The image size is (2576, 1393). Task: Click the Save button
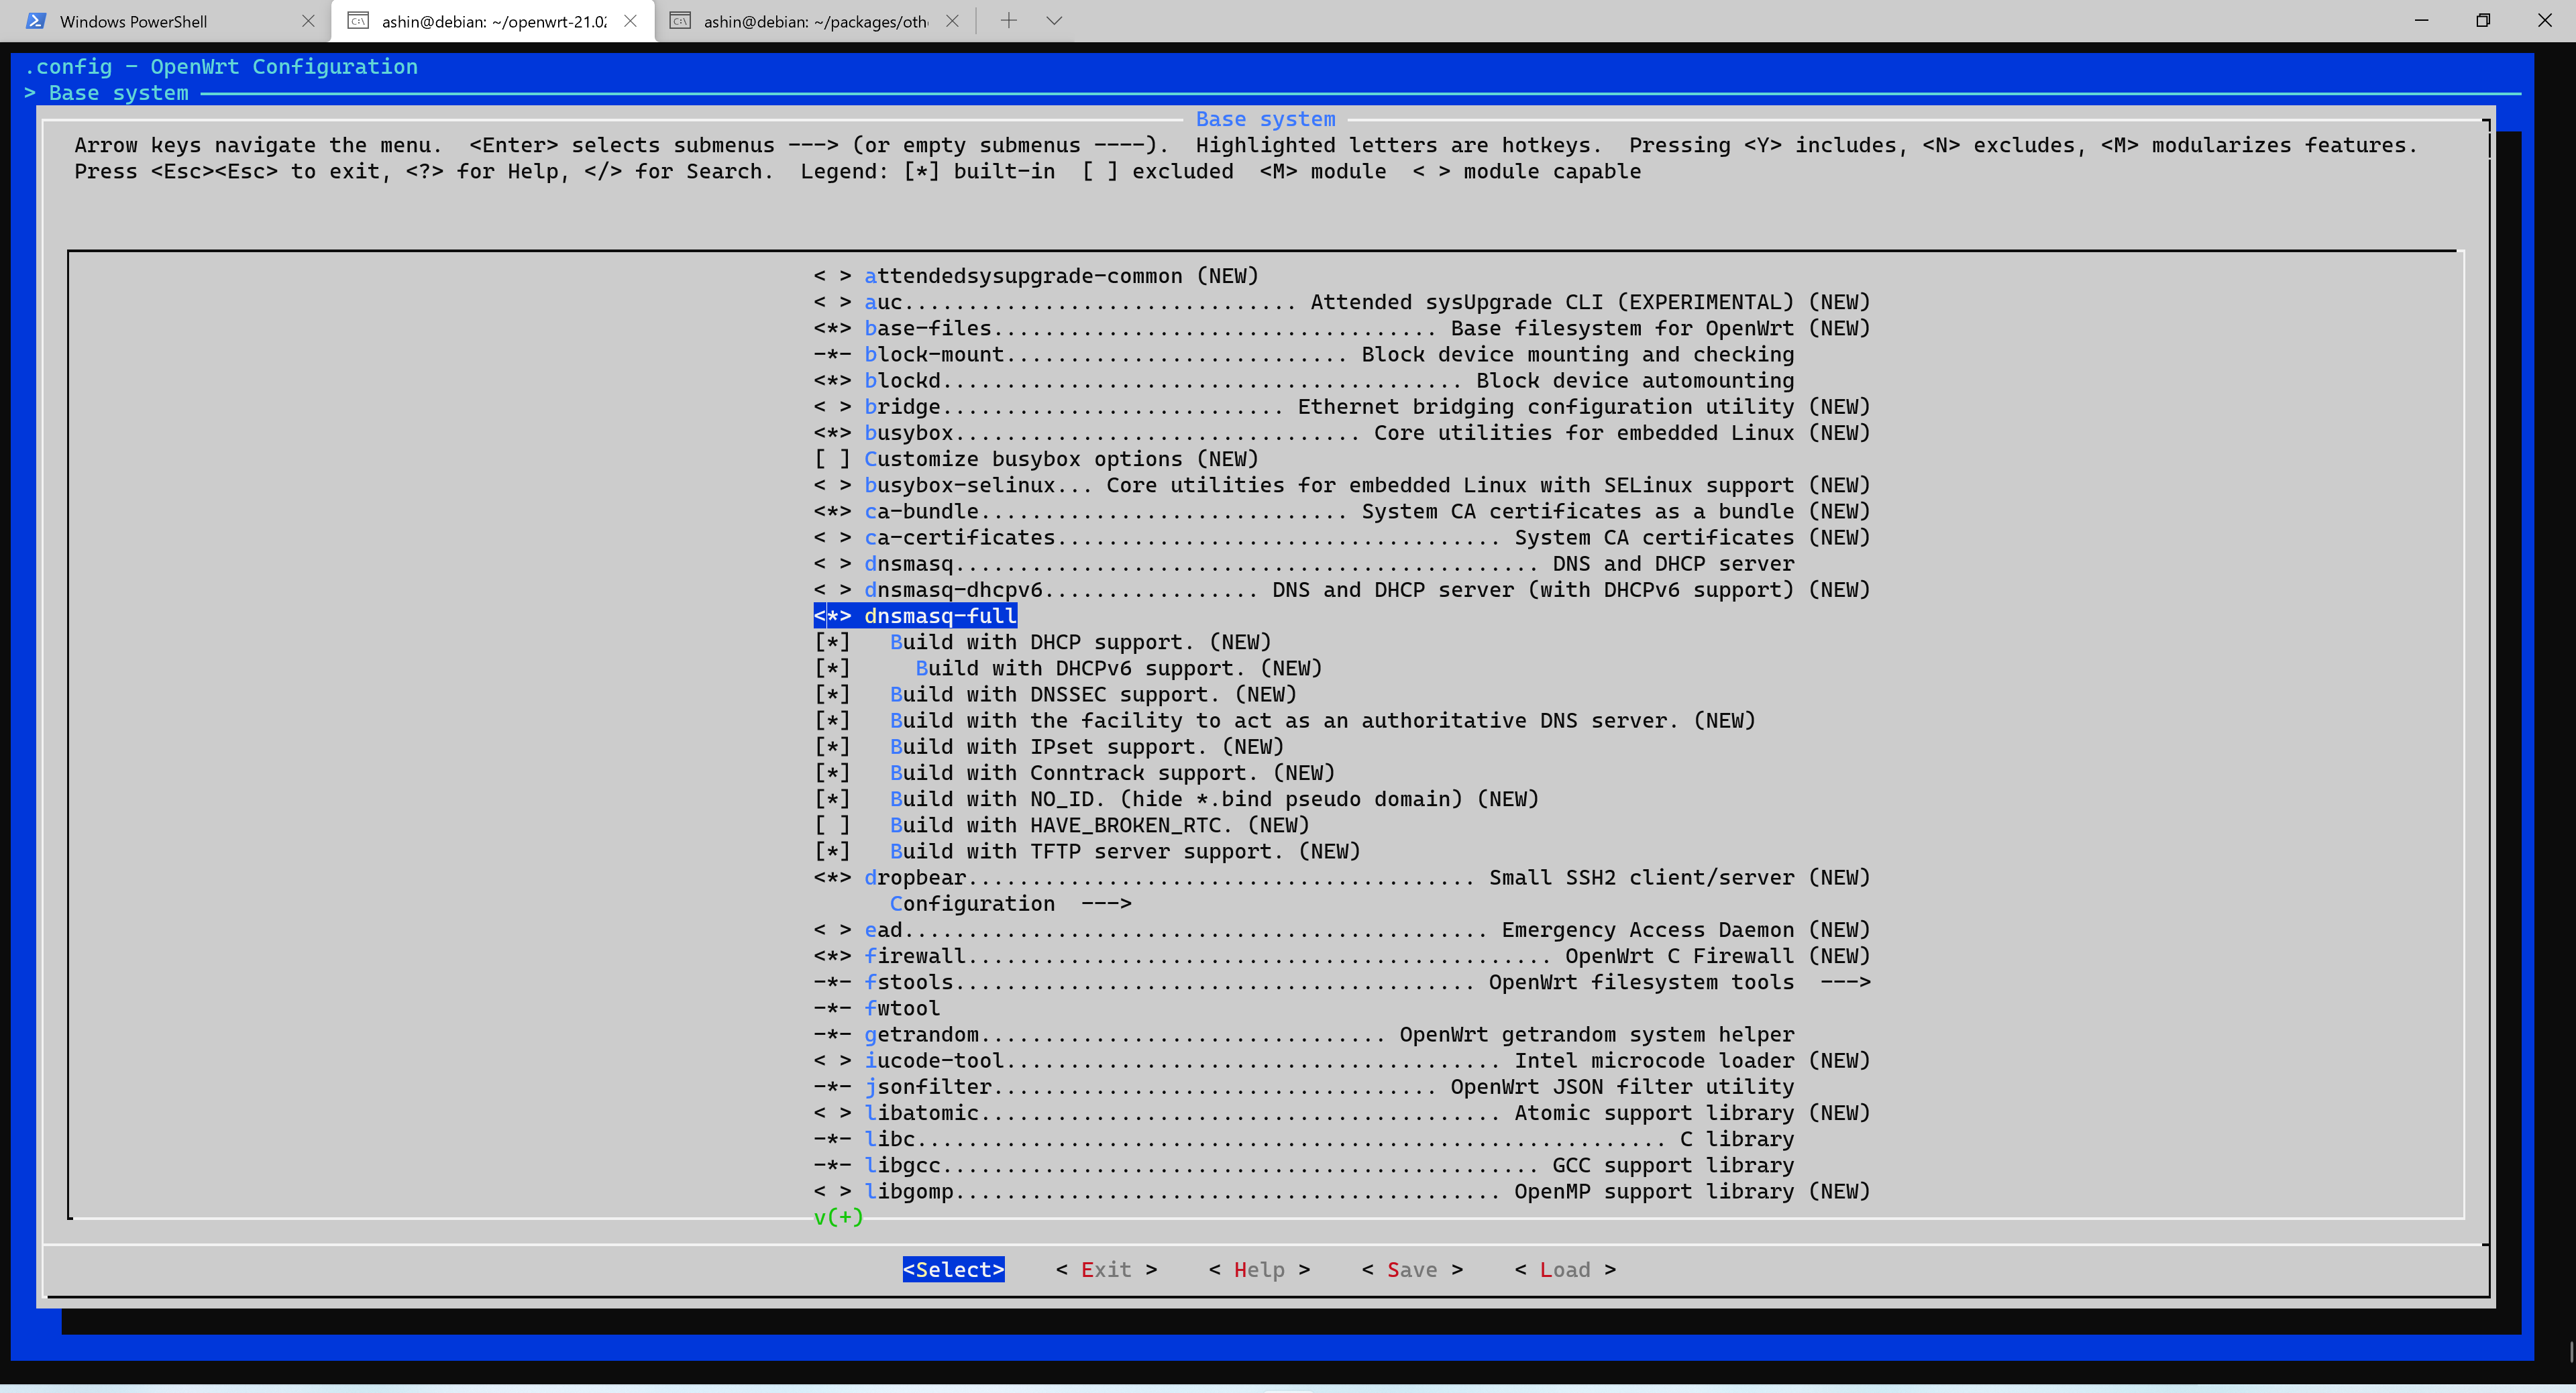1412,1269
